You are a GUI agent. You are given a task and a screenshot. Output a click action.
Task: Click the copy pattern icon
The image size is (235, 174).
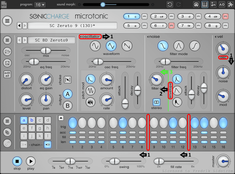coord(7,132)
